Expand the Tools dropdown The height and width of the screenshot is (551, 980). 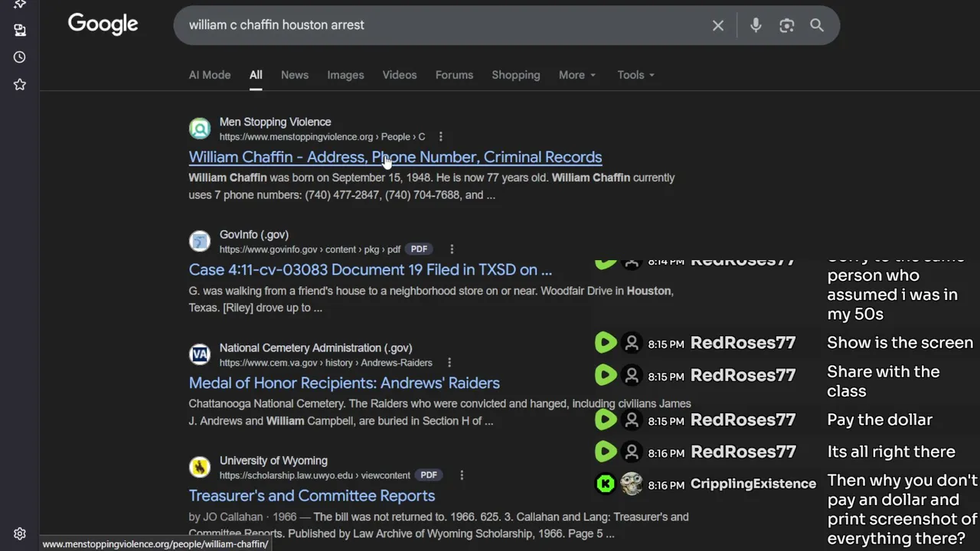pyautogui.click(x=635, y=75)
